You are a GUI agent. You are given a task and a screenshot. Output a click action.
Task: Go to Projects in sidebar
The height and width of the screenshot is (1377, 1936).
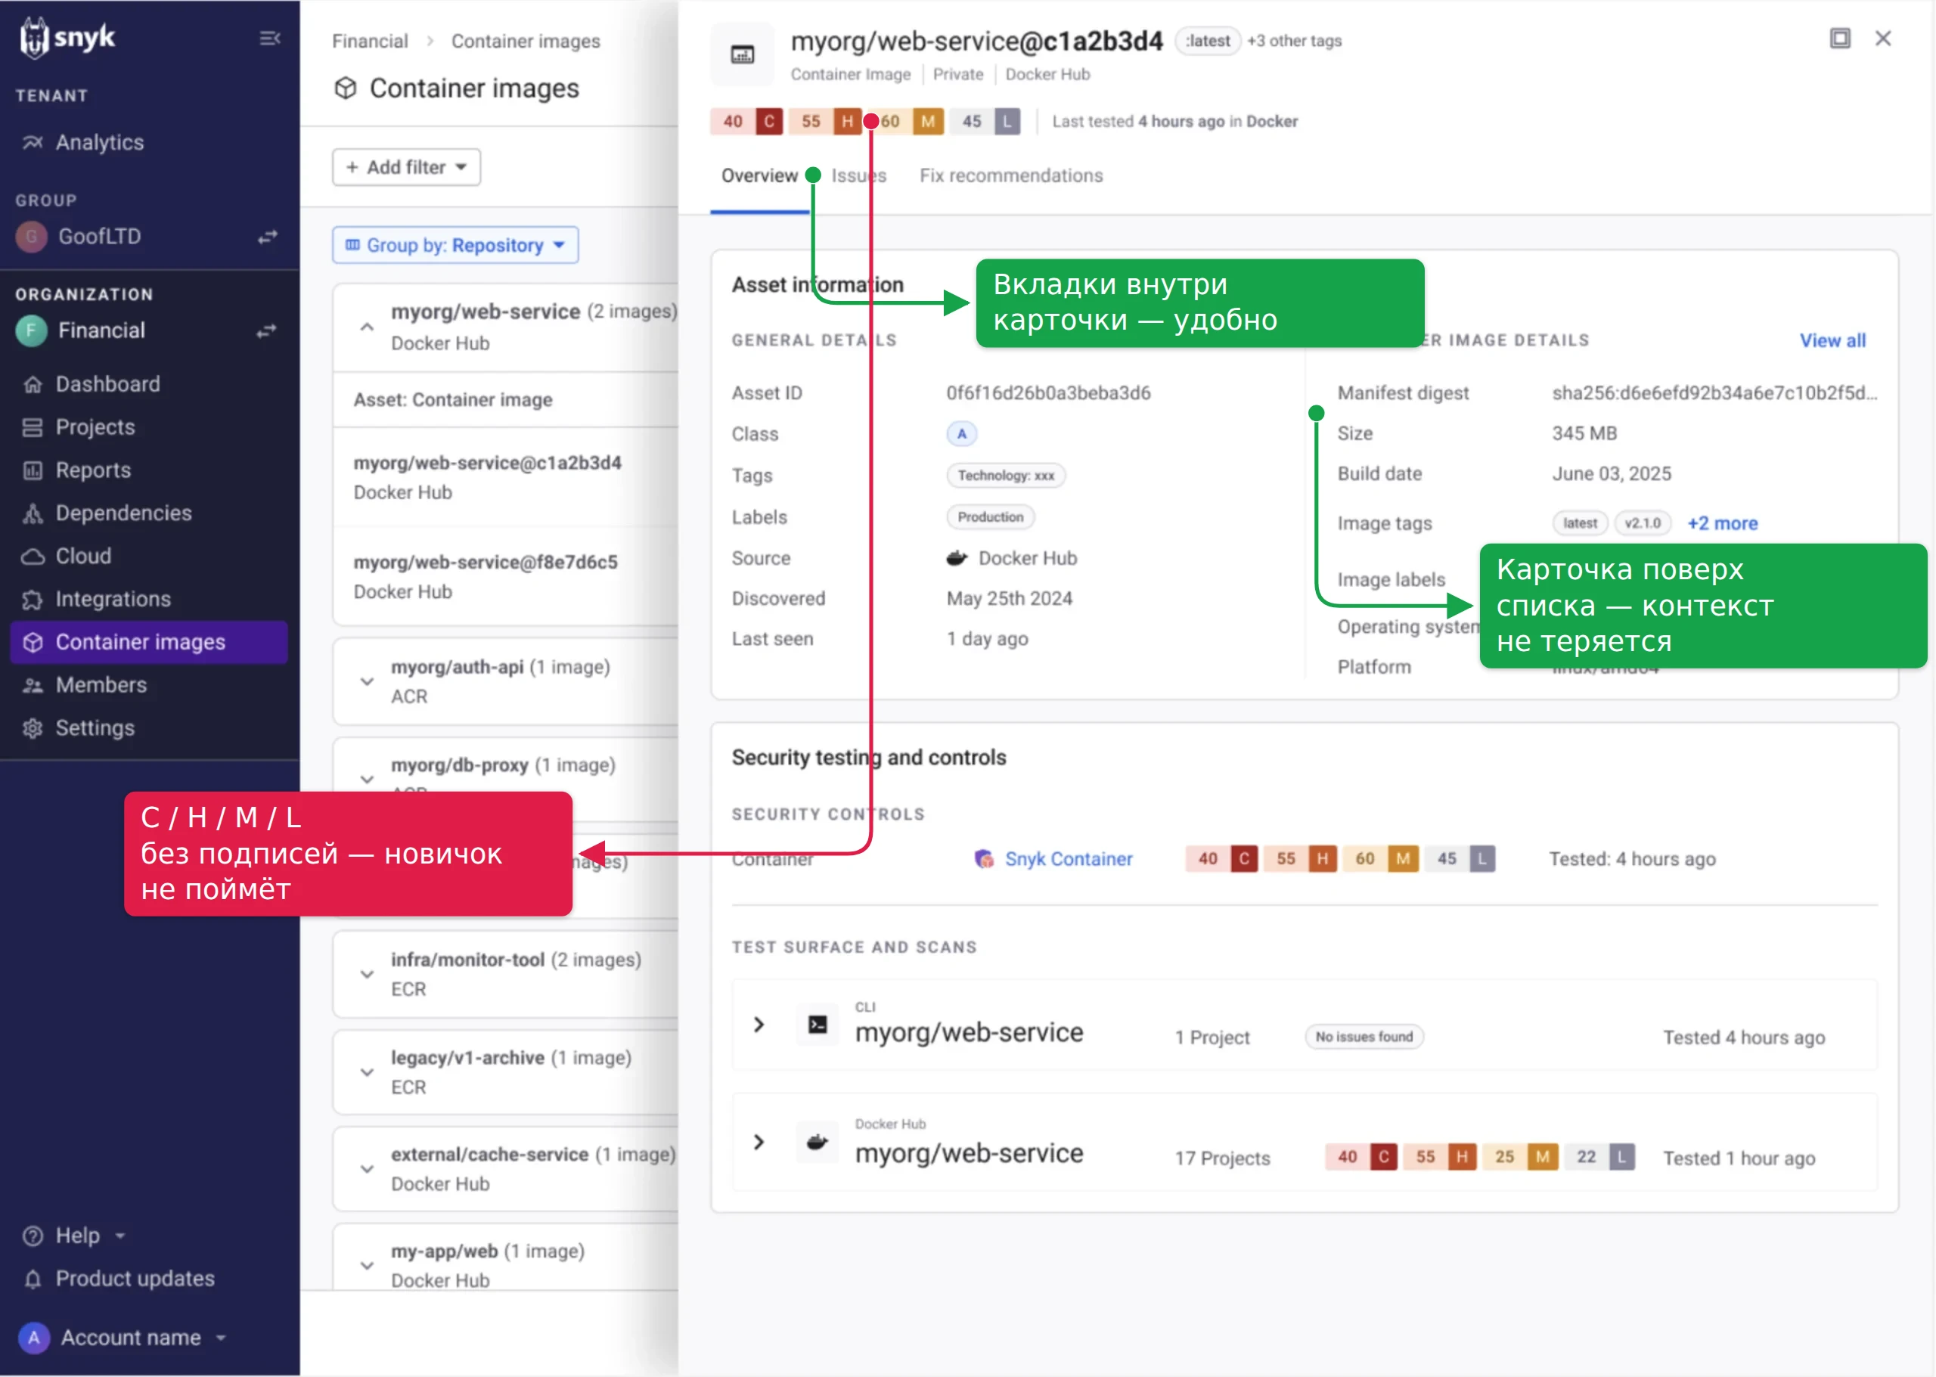[79, 427]
